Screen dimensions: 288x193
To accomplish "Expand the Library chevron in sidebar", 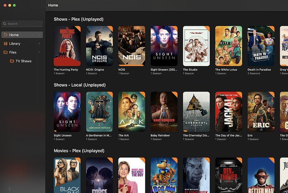I will [x=39, y=44].
